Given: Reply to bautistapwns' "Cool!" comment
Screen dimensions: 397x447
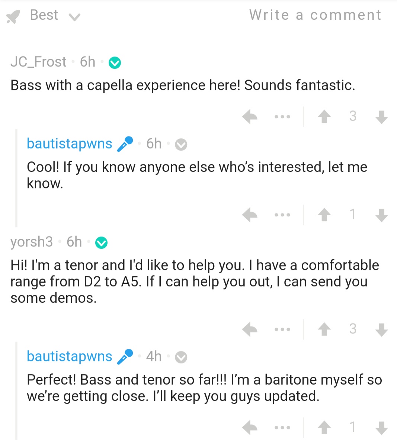Looking at the screenshot, I should [x=250, y=215].
